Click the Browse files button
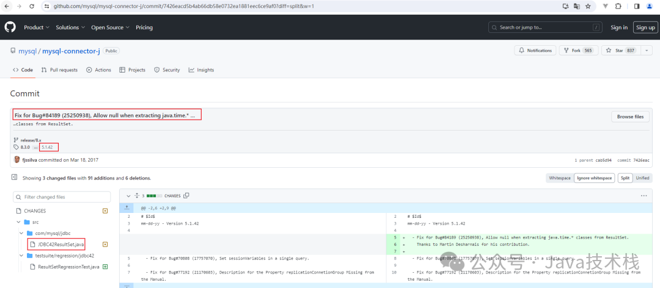This screenshot has height=288, width=660. [630, 117]
